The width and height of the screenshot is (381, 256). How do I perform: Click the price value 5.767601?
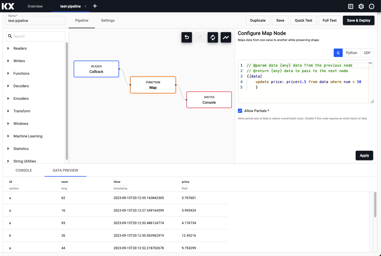click(189, 198)
